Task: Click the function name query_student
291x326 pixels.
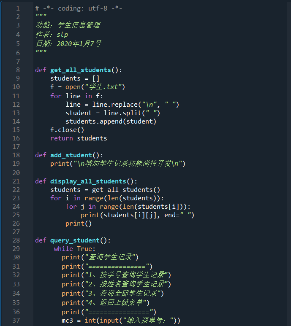Action: tap(75, 240)
